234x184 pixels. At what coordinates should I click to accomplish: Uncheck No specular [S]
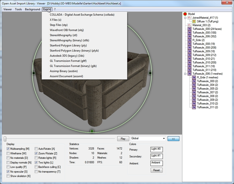click(x=8, y=172)
